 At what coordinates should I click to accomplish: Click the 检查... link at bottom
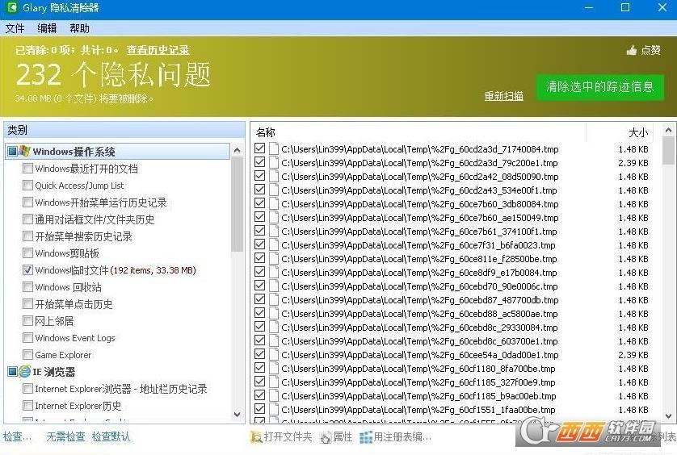(17, 437)
